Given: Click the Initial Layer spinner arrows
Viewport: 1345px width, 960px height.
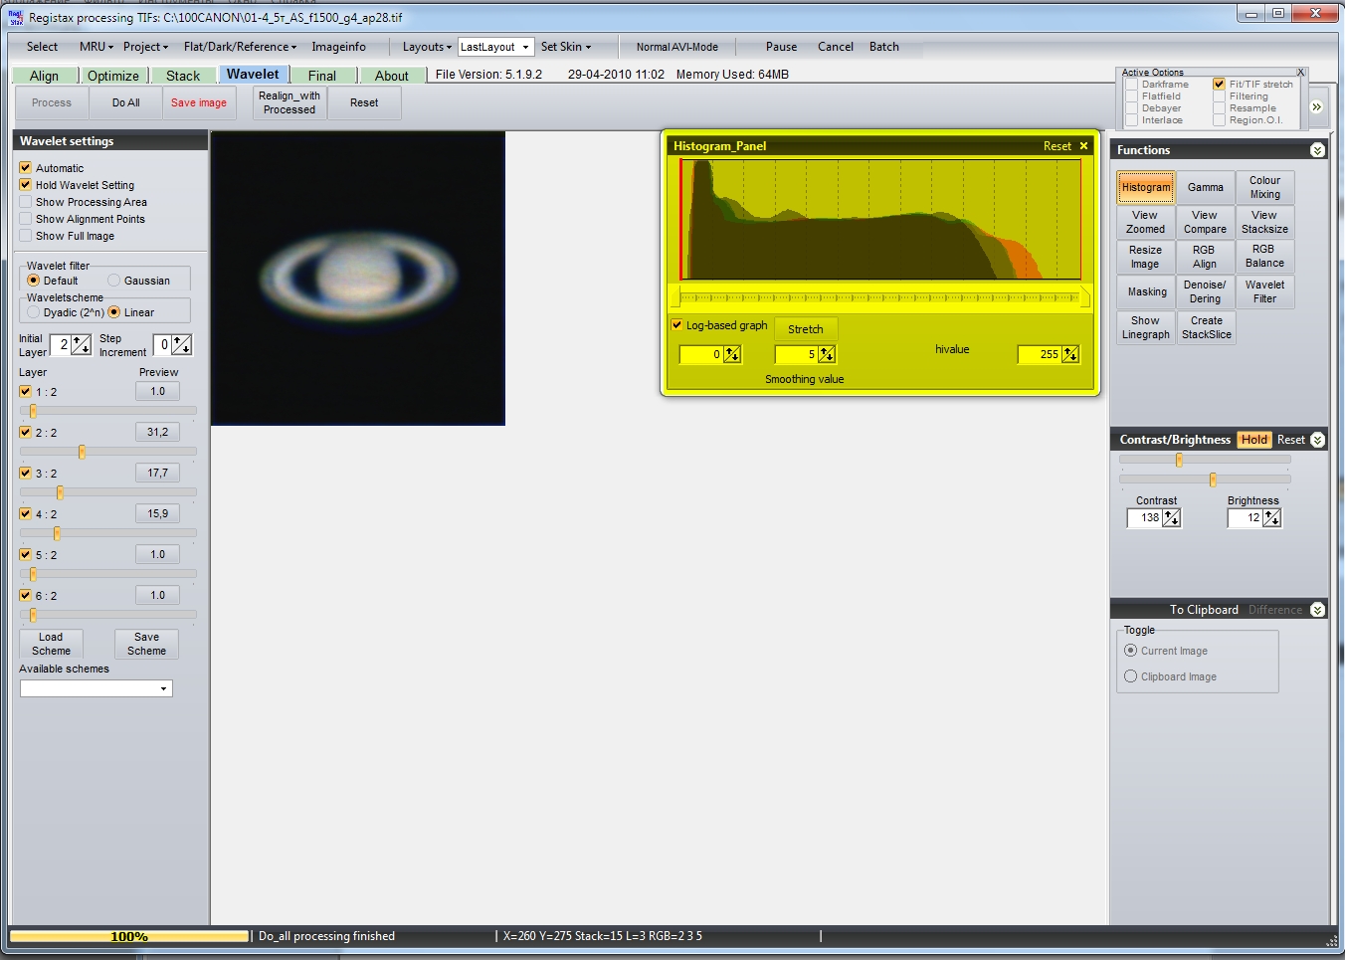Looking at the screenshot, I should pos(82,345).
